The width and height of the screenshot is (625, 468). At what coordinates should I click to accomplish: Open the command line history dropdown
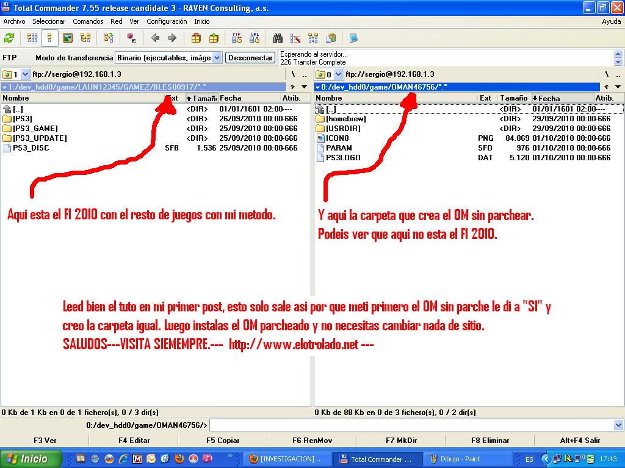(x=618, y=425)
